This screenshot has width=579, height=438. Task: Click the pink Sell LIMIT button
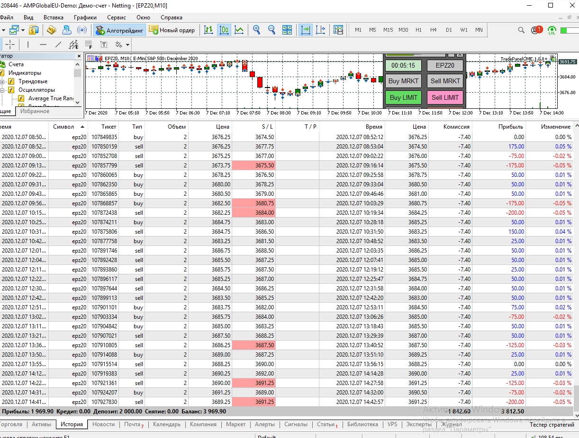(x=445, y=97)
